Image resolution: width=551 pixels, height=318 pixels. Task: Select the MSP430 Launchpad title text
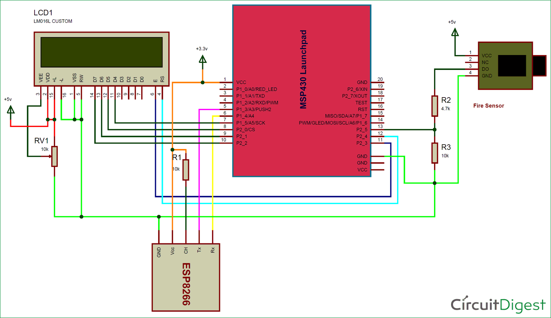click(303, 69)
